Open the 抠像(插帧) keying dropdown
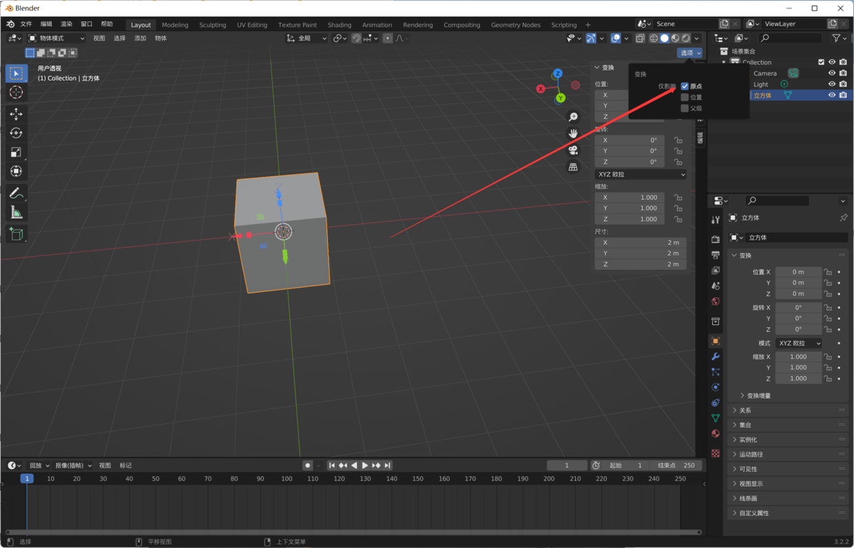Screen dimensions: 854x548 point(73,465)
